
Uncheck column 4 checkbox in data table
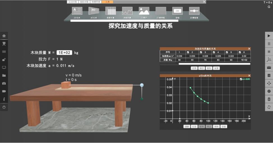[214, 52]
